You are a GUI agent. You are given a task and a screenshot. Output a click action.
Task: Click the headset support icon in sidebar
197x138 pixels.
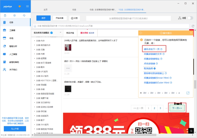tap(24, 15)
